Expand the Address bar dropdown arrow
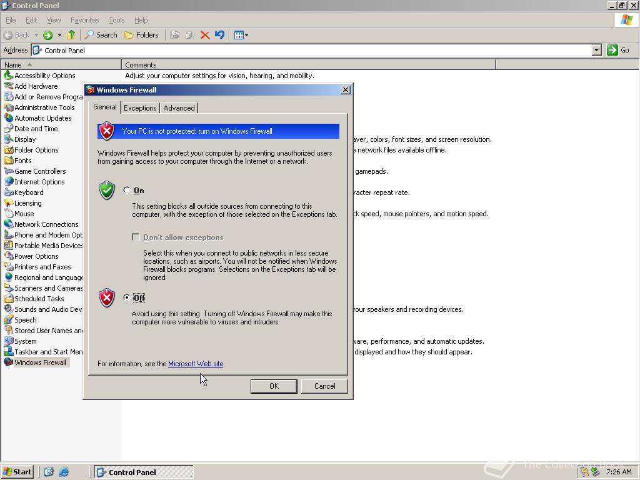 pos(597,50)
